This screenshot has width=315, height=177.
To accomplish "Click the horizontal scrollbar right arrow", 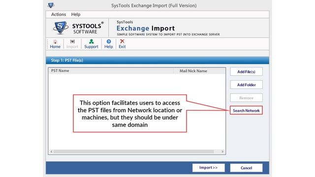I will click(222, 151).
